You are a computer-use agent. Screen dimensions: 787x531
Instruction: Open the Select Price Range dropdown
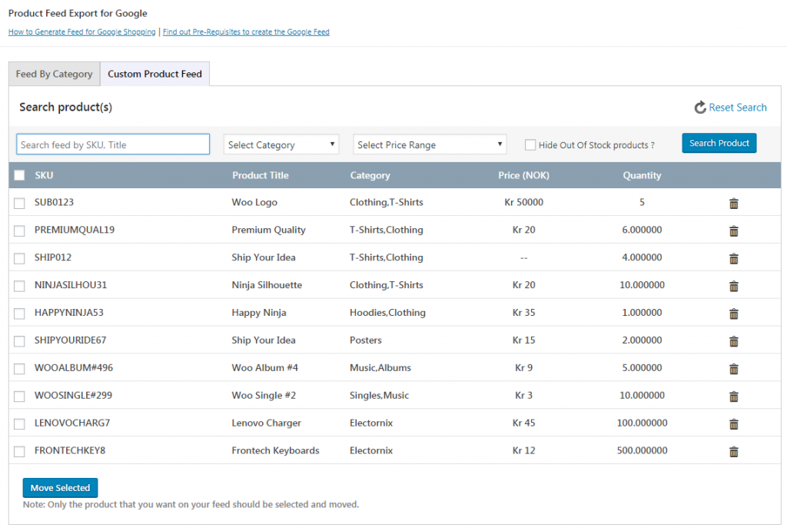click(429, 144)
